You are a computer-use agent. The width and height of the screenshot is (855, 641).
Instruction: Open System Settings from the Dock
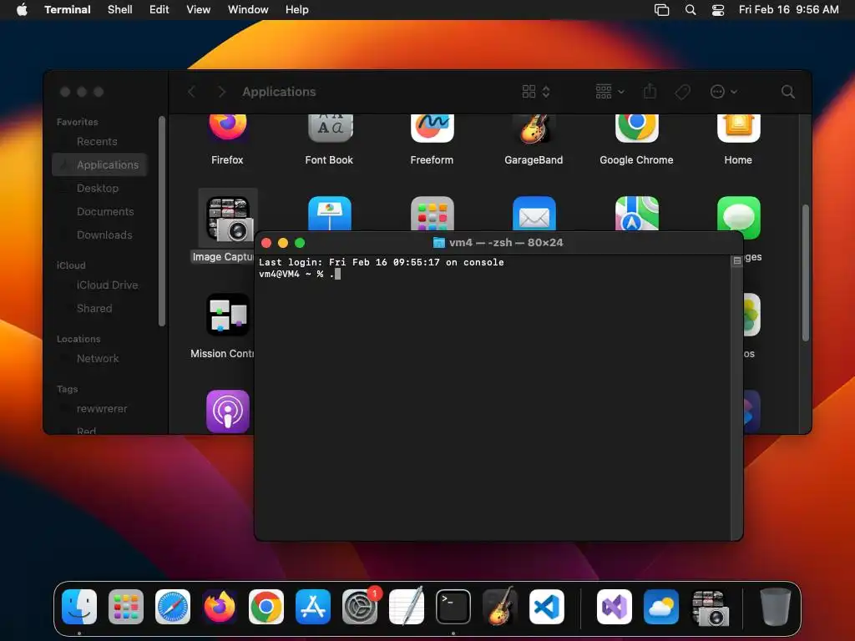360,607
